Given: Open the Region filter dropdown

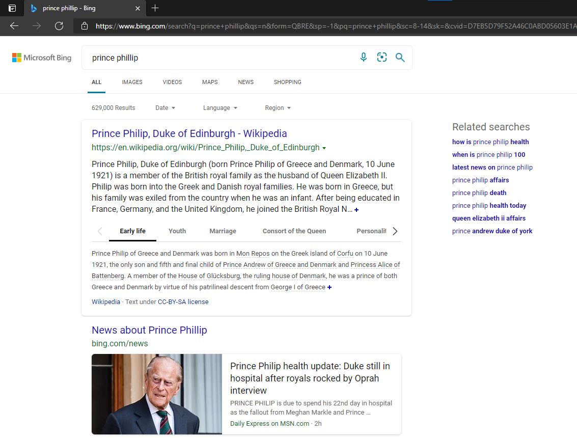Looking at the screenshot, I should coord(278,108).
